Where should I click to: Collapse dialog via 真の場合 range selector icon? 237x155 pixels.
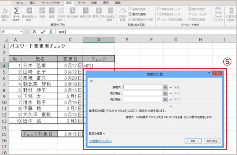pyautogui.click(x=165, y=93)
